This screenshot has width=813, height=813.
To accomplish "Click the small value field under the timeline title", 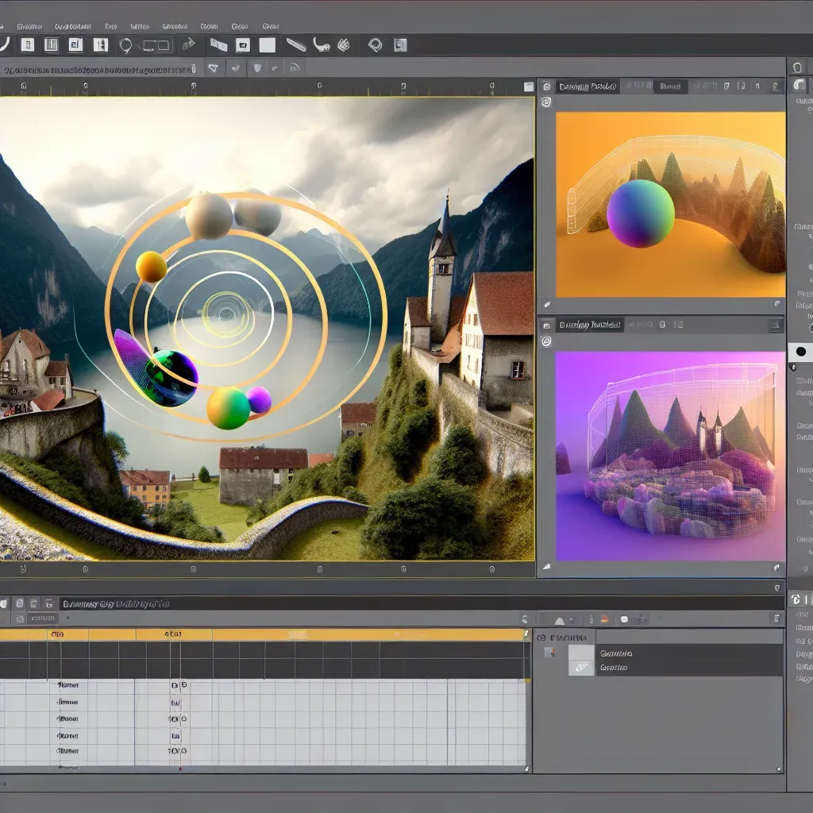I will coord(42,618).
